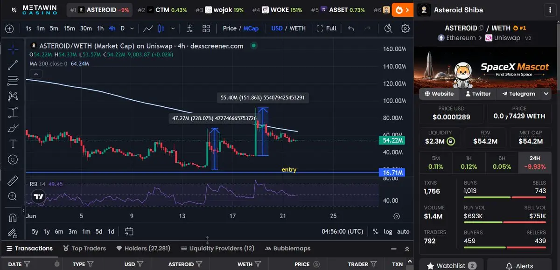Viewport: 560px width, 270px height.
Task: Open the chart style dropdown arrow
Action: point(174,28)
